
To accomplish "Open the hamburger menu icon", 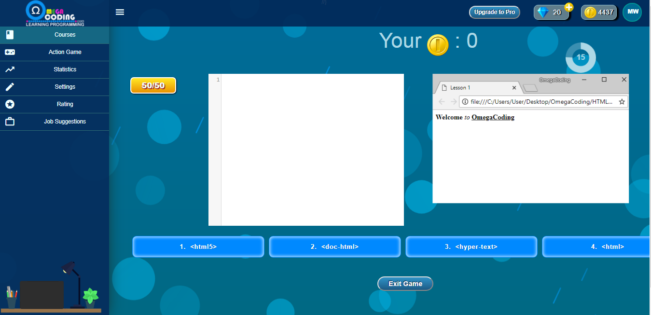I will (120, 12).
